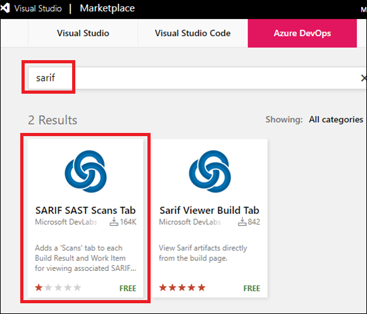Switch to the Visual Studio tab
The height and width of the screenshot is (314, 367).
click(x=83, y=34)
